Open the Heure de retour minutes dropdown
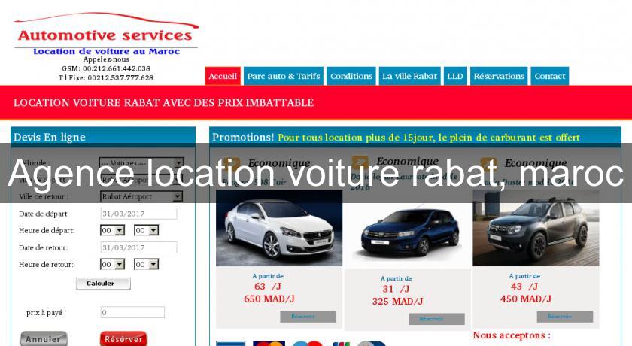 [x=146, y=264]
